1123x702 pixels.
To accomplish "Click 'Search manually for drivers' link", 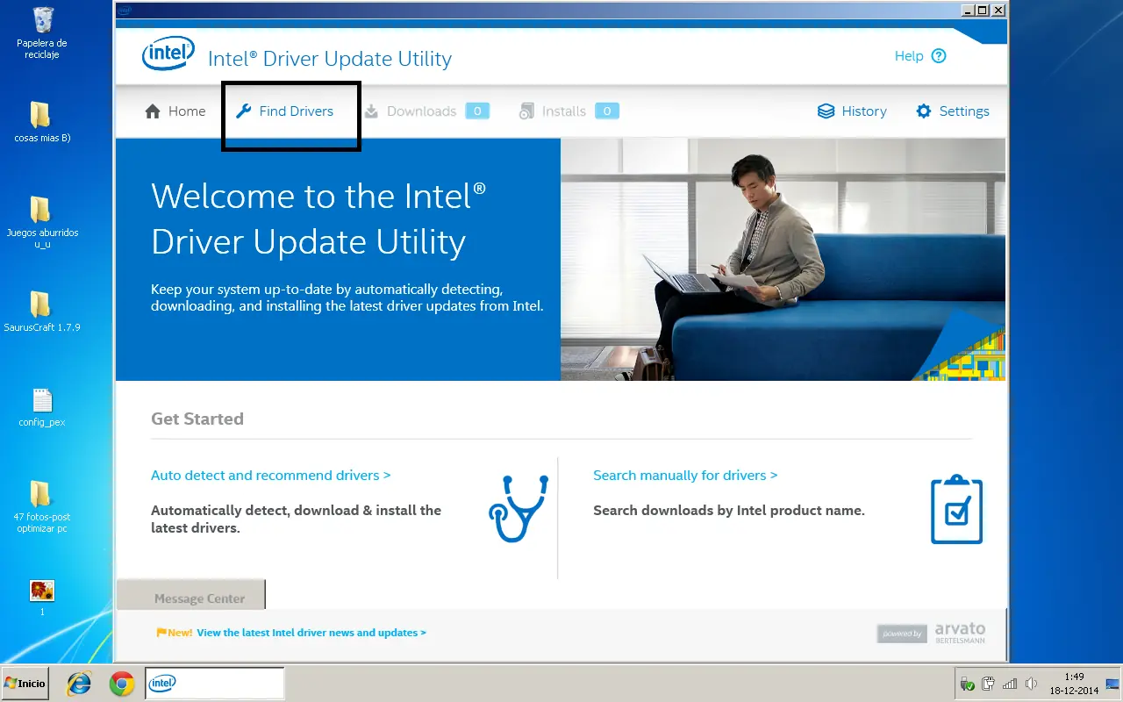I will click(685, 476).
